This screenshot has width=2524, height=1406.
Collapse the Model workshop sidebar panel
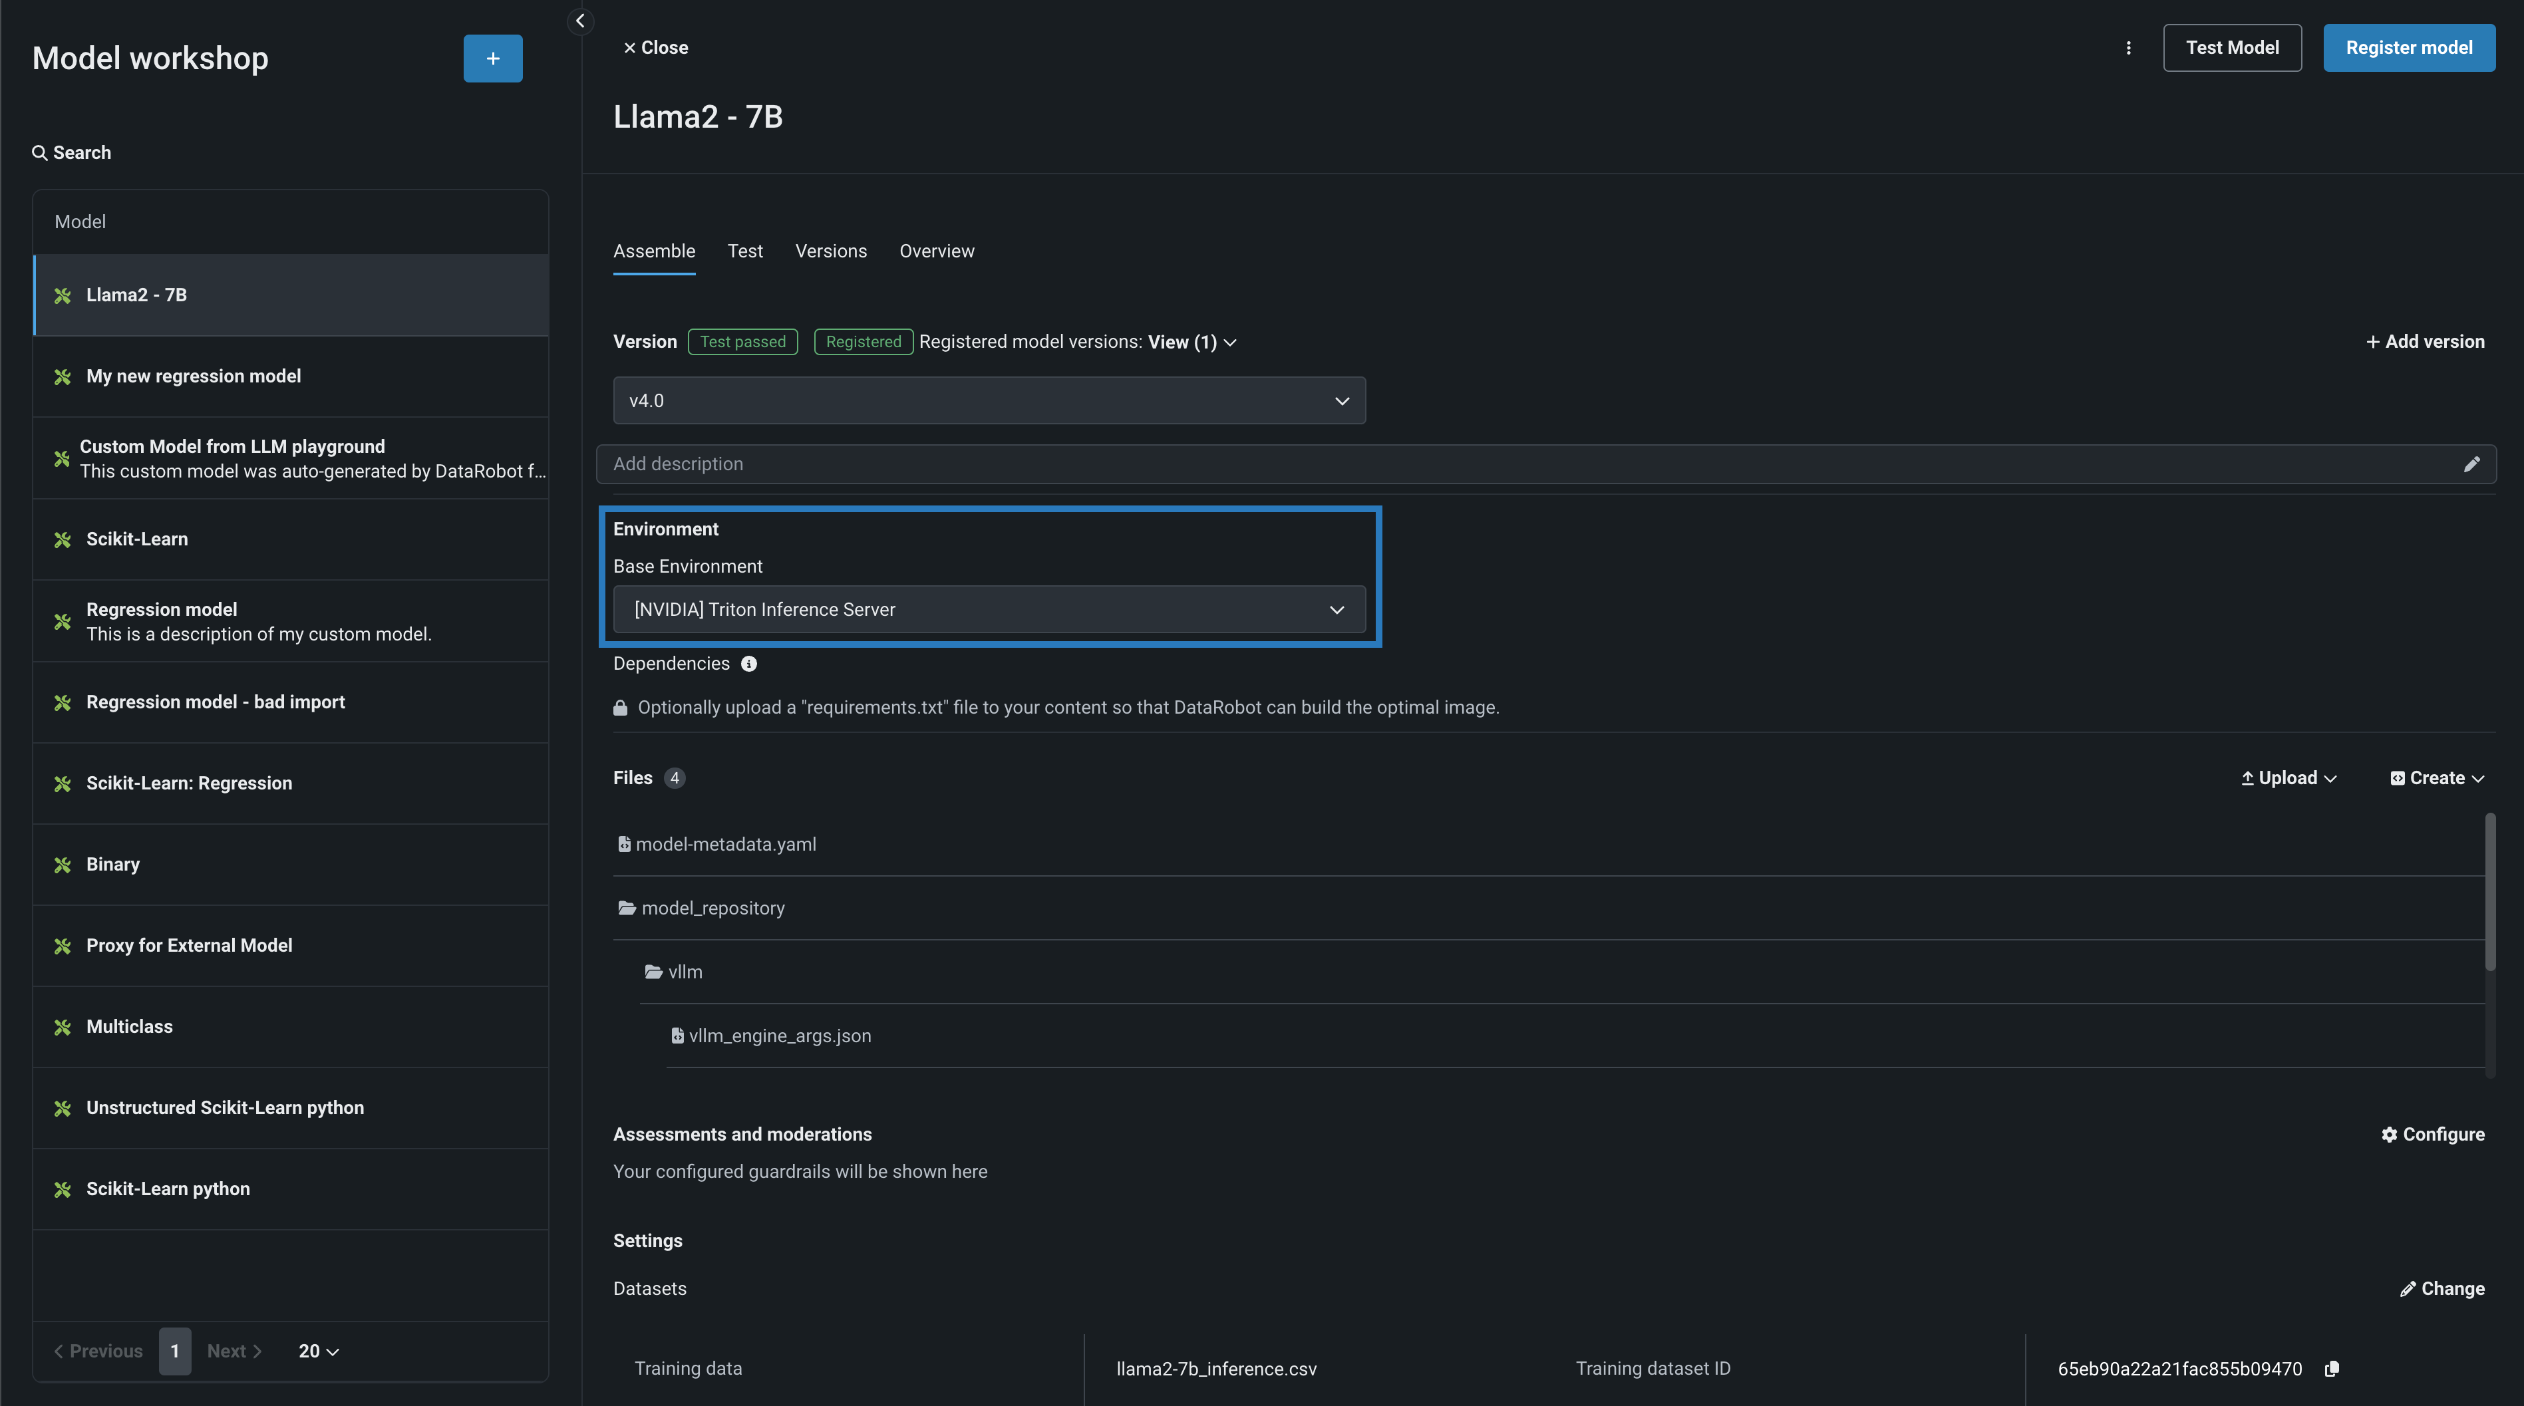coord(580,21)
